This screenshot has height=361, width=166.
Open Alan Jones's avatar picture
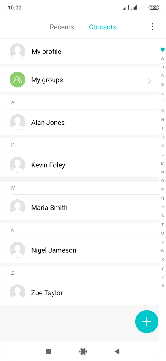tap(18, 122)
